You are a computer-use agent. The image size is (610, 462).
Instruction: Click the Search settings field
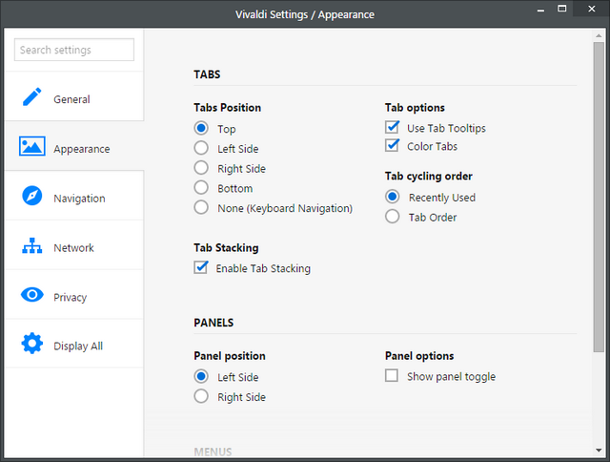74,50
